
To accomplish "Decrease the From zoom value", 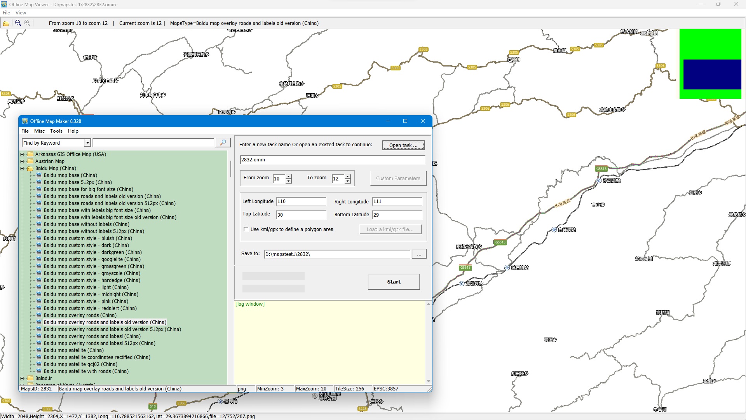I will point(289,181).
